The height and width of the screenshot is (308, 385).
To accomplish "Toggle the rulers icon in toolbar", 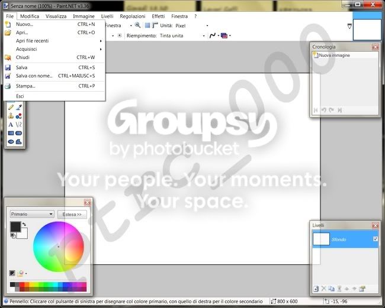I will (x=155, y=25).
